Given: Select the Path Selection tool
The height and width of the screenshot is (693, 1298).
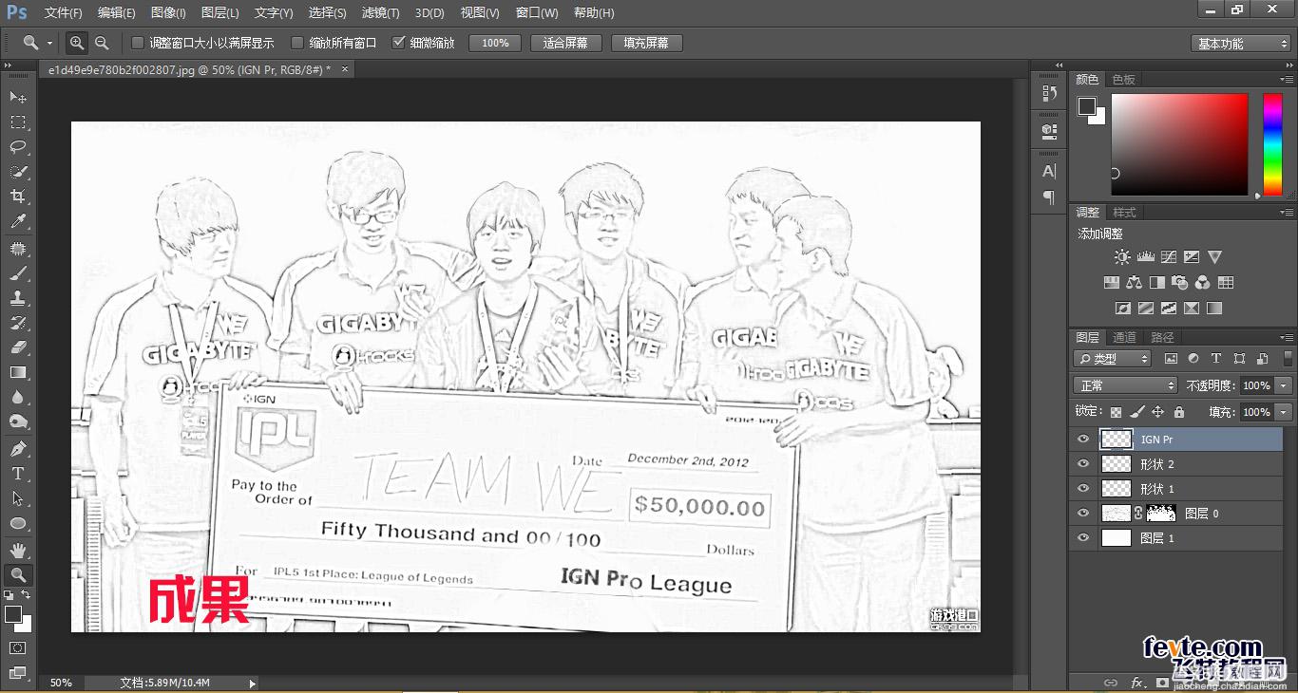Looking at the screenshot, I should pyautogui.click(x=17, y=497).
